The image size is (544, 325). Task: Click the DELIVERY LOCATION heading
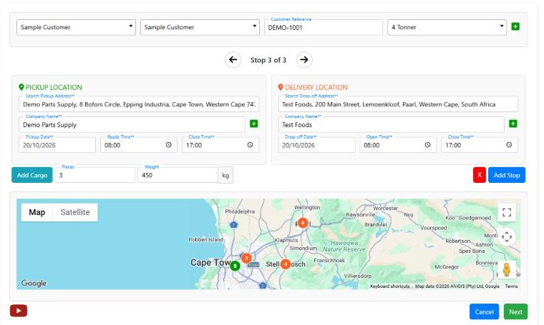(x=316, y=87)
